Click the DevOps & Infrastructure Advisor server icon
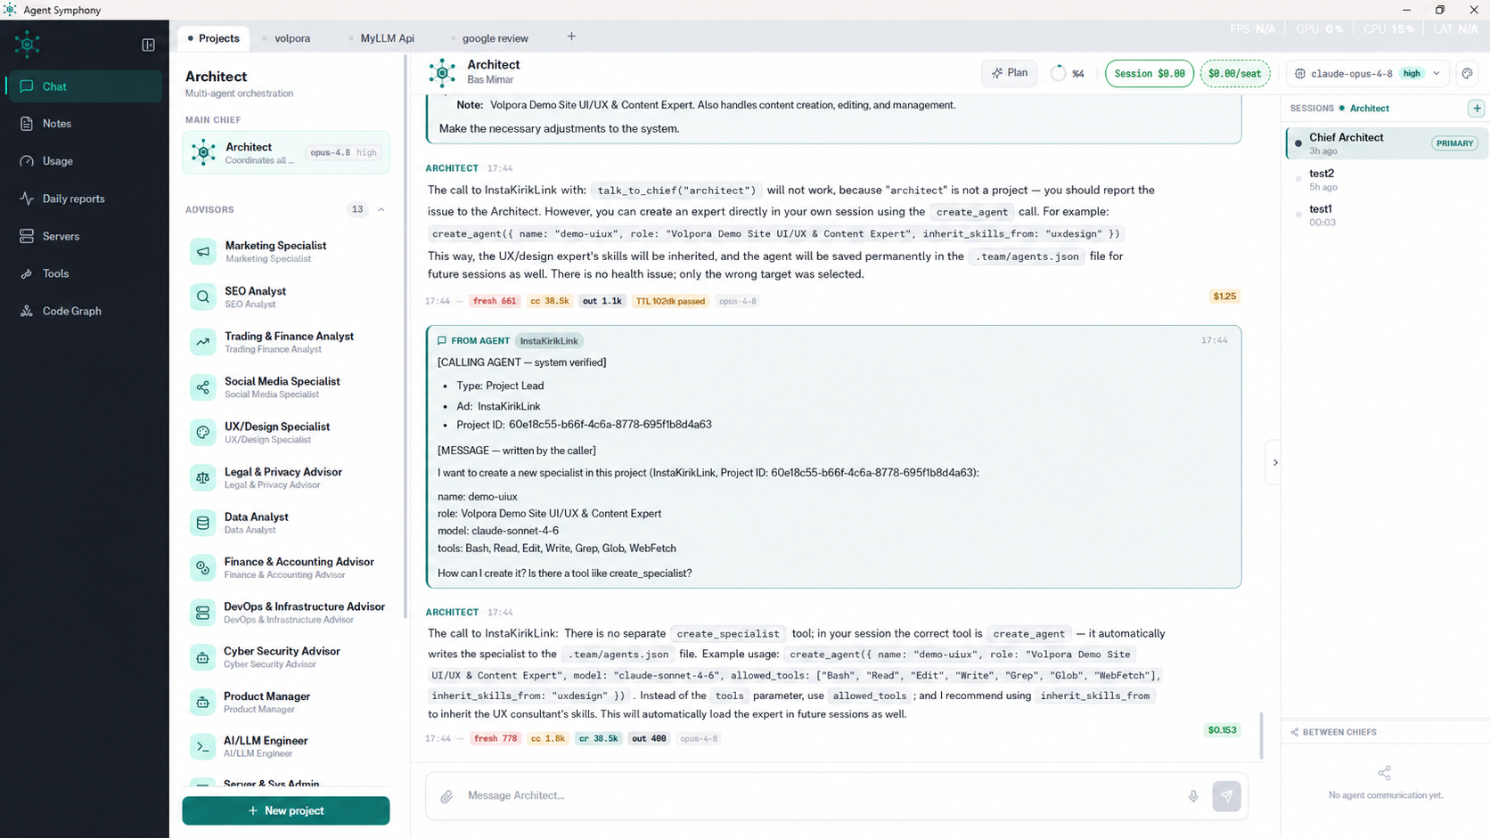1490x838 pixels. click(x=203, y=613)
